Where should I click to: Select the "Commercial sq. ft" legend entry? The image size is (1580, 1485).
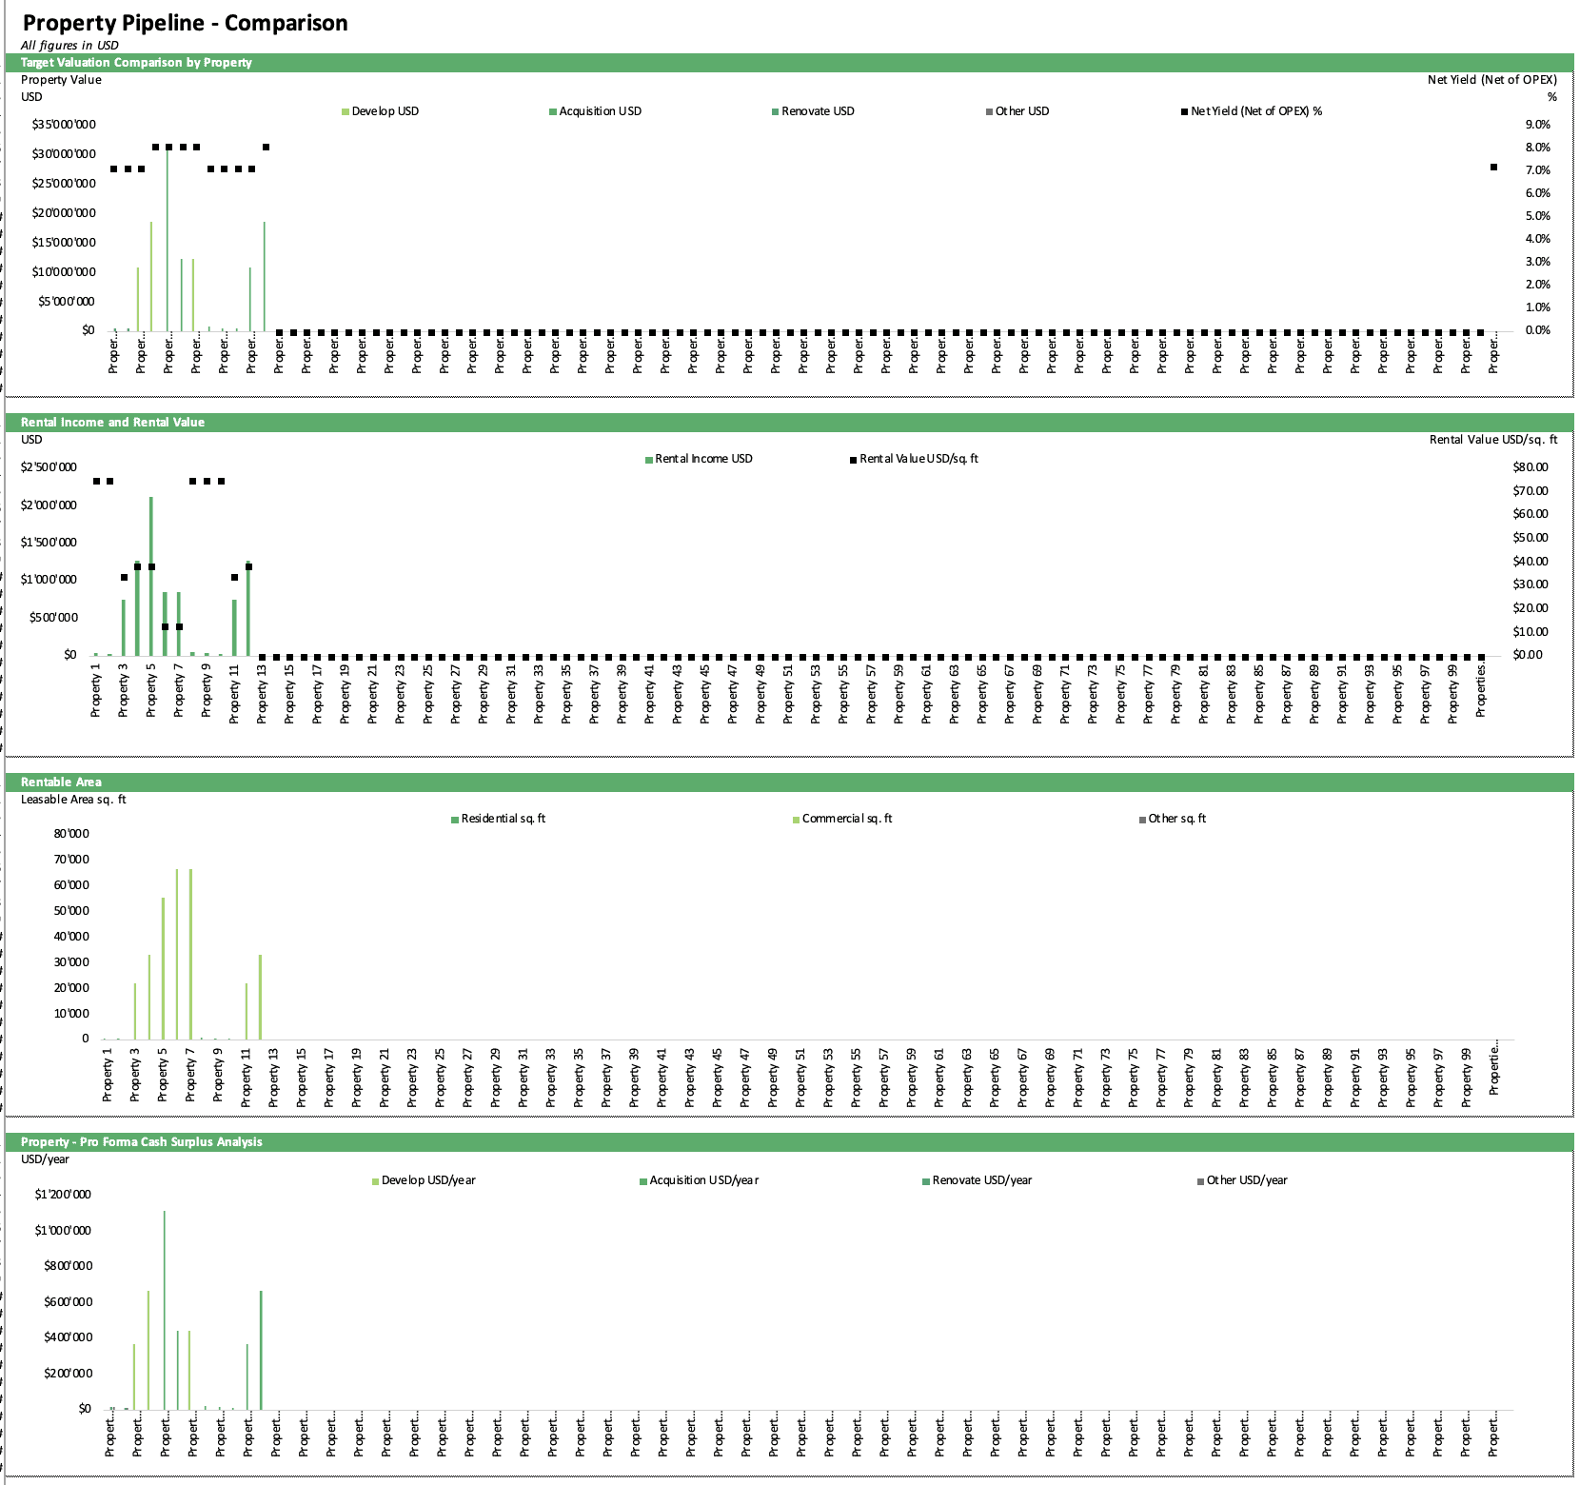[842, 819]
